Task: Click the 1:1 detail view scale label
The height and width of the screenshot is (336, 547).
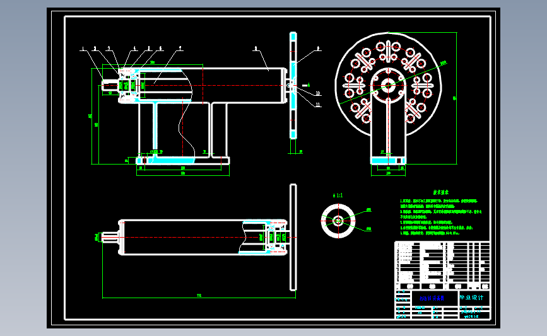Action: 338,195
